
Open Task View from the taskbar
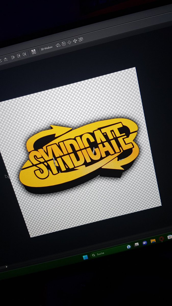tap(137, 245)
